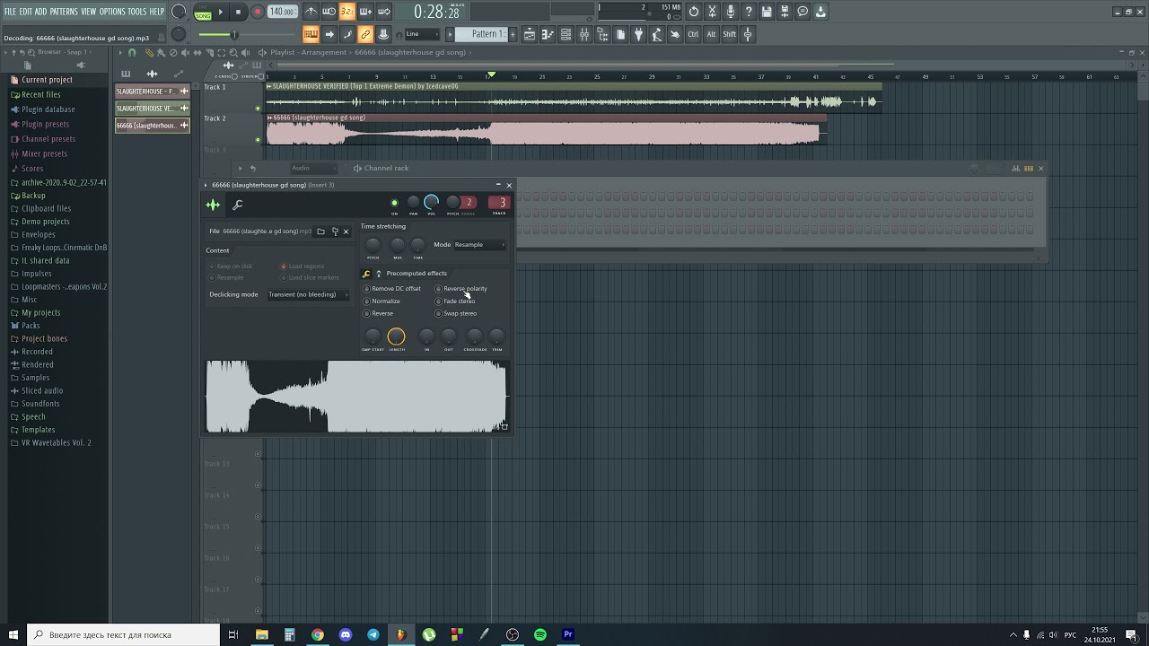This screenshot has width=1149, height=646.
Task: Click the tempo 140.000 field
Action: 283,12
